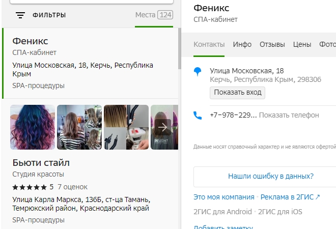Click the results list scrollbar
Image resolution: width=336 pixels, height=229 pixels.
(x=179, y=48)
